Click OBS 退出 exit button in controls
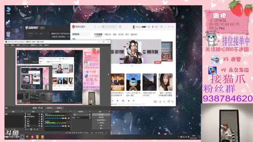Viewport: 253px width, 142px height. tap(101, 128)
